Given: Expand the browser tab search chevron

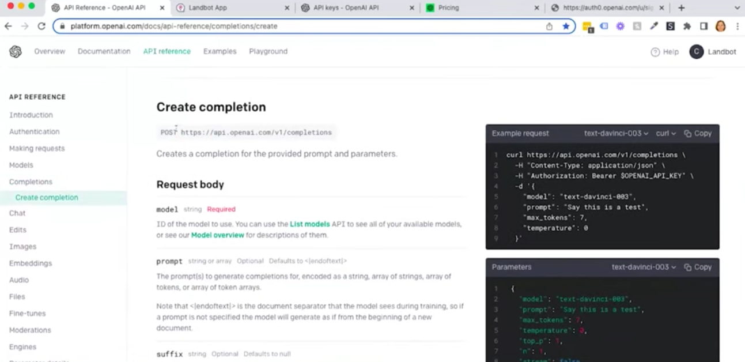Looking at the screenshot, I should pyautogui.click(x=736, y=8).
